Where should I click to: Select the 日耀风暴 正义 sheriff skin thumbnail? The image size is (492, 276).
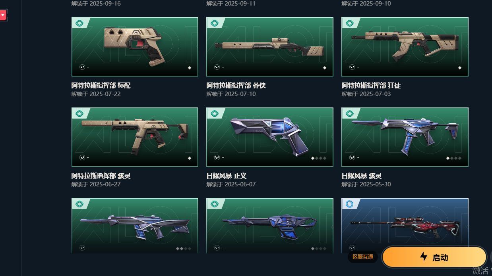270,137
